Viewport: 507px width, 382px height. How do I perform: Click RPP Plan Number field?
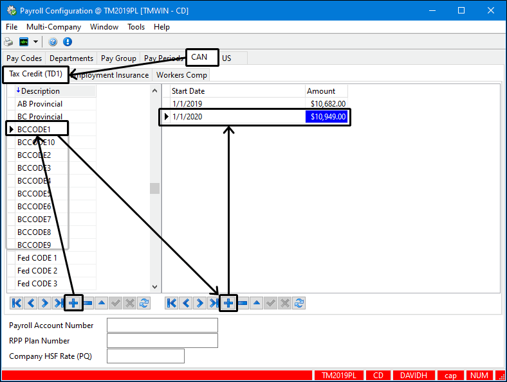pyautogui.click(x=162, y=341)
